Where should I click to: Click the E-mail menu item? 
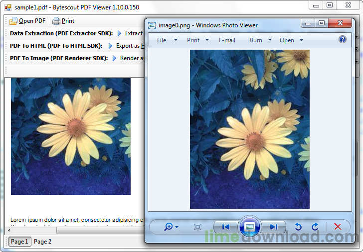coord(227,40)
